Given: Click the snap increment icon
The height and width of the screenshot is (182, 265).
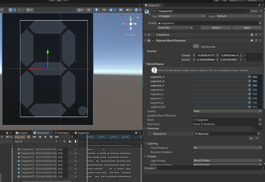Looking at the screenshot, I should tap(19, 10).
